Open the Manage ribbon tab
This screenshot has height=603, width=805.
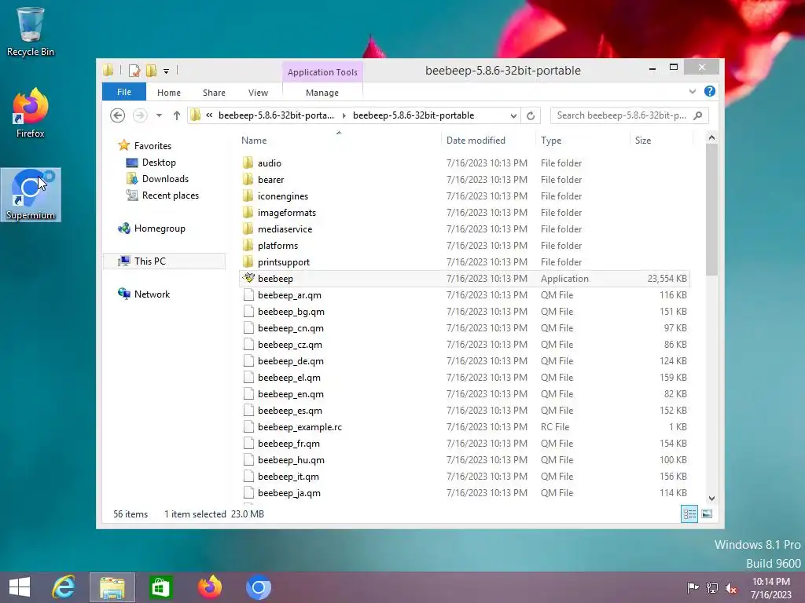(322, 93)
